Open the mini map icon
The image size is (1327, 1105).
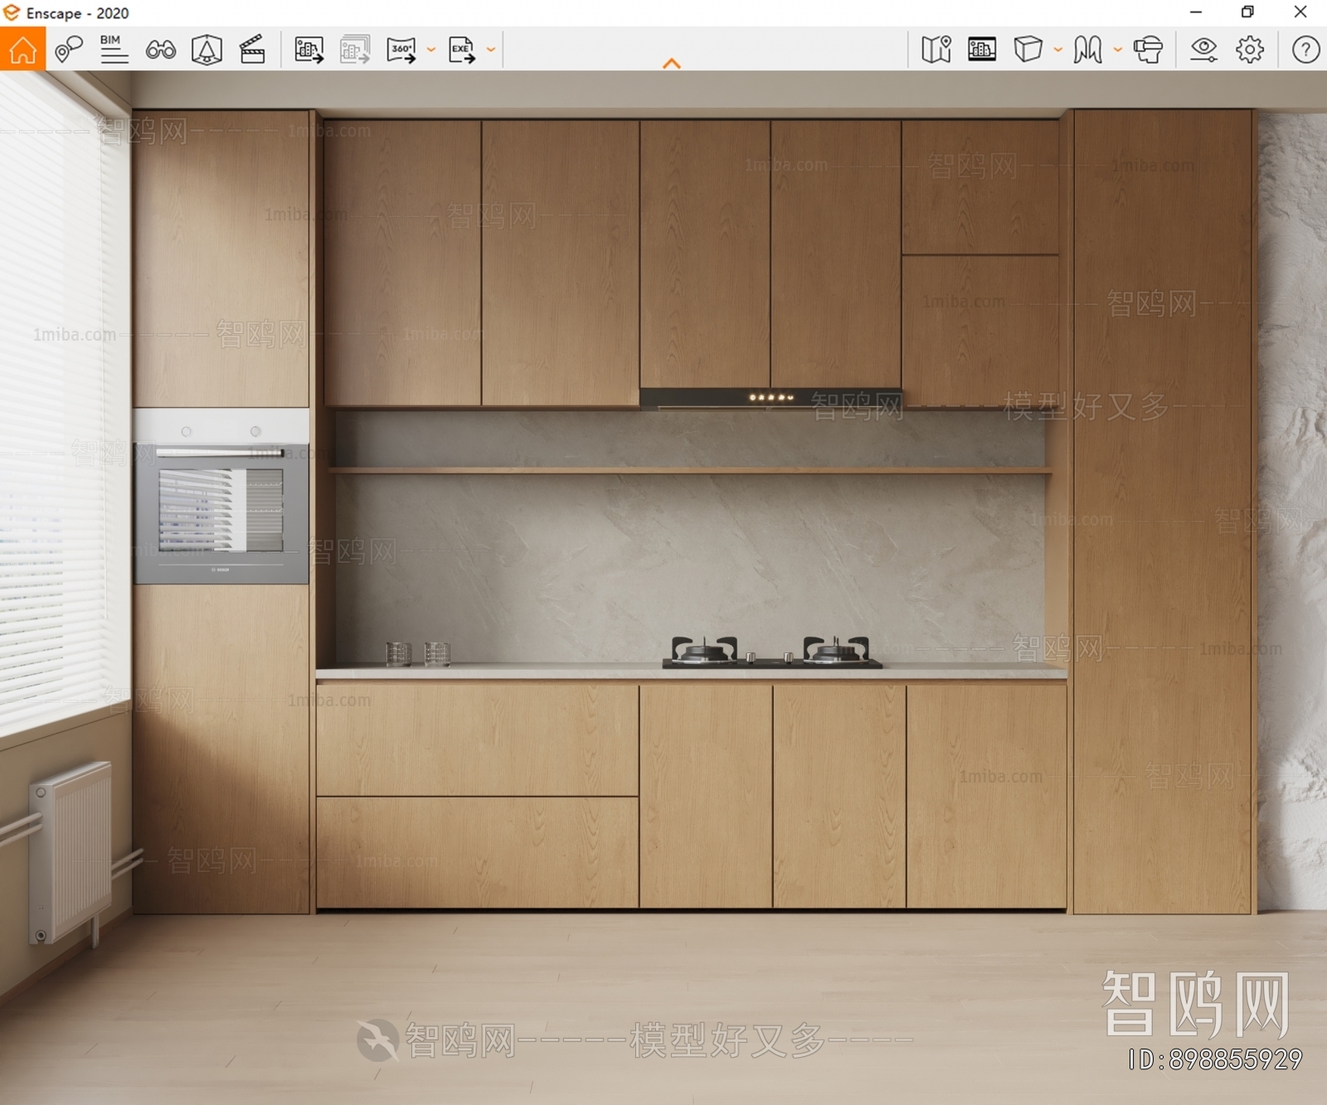(x=936, y=50)
